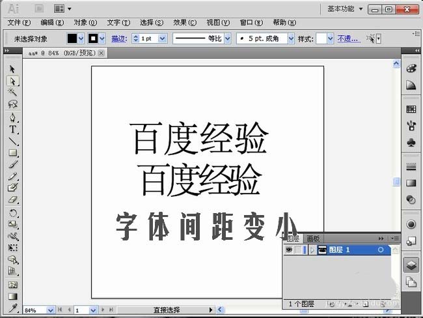The height and width of the screenshot is (318, 423).
Task: Open zoom level 84% dropdown
Action: 50,310
